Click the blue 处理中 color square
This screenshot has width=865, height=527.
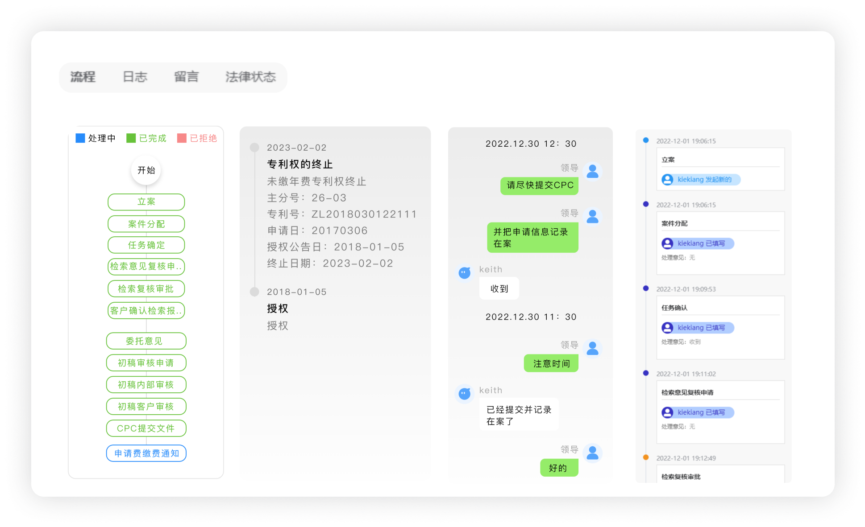(80, 138)
